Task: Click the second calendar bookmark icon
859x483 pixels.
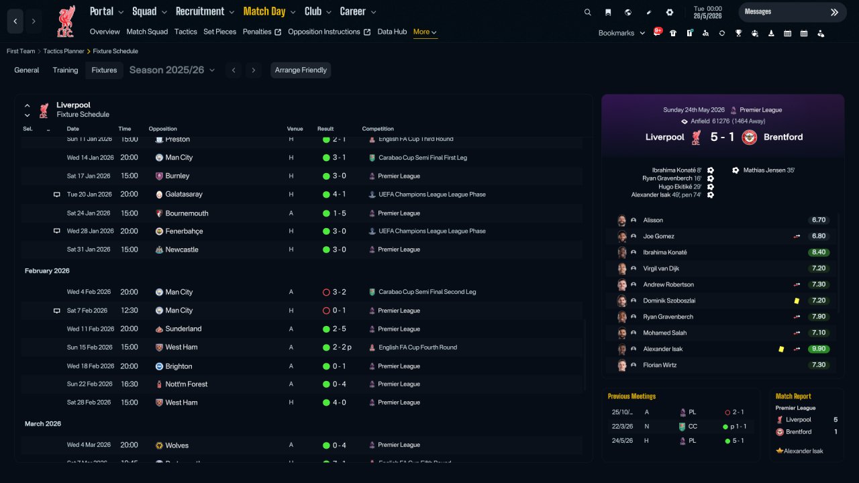Action: [804, 33]
